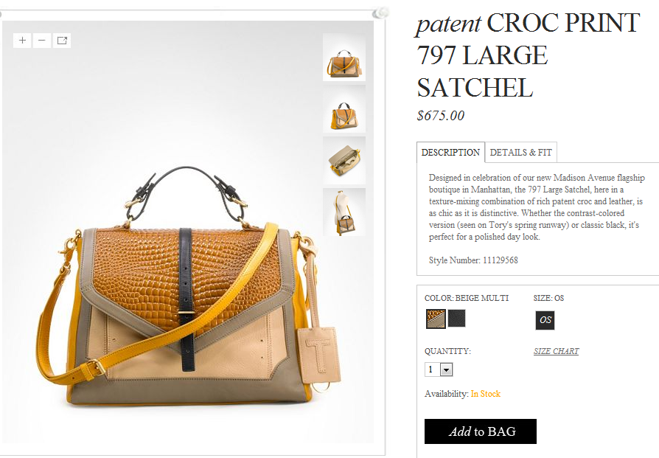
Task: Select the second angled bag thumbnail
Action: point(344,109)
